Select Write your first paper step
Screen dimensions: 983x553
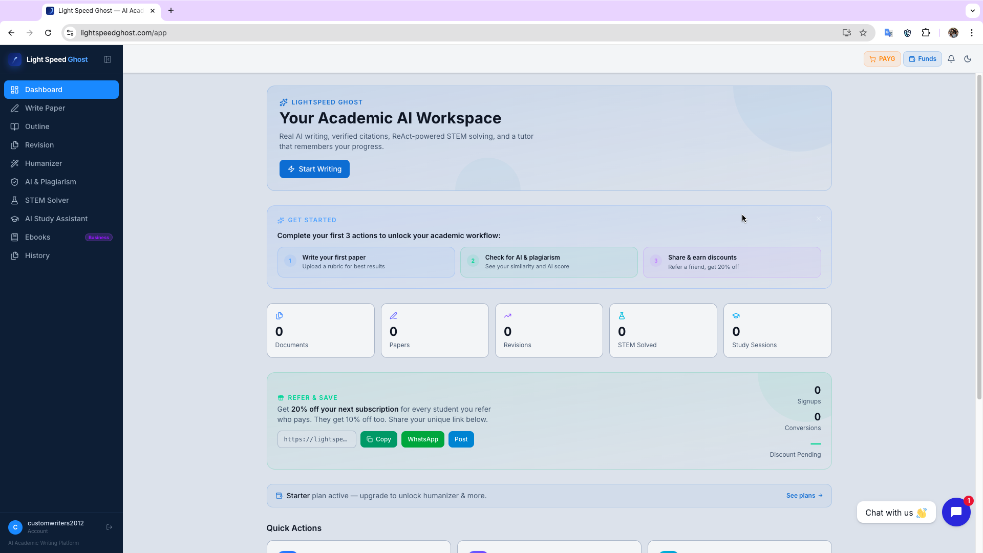pos(366,262)
